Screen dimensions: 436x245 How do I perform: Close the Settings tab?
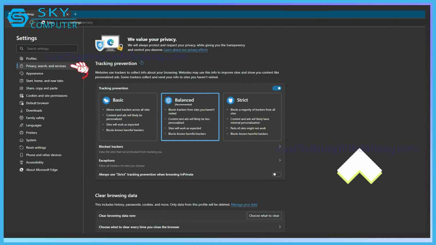tap(67, 14)
